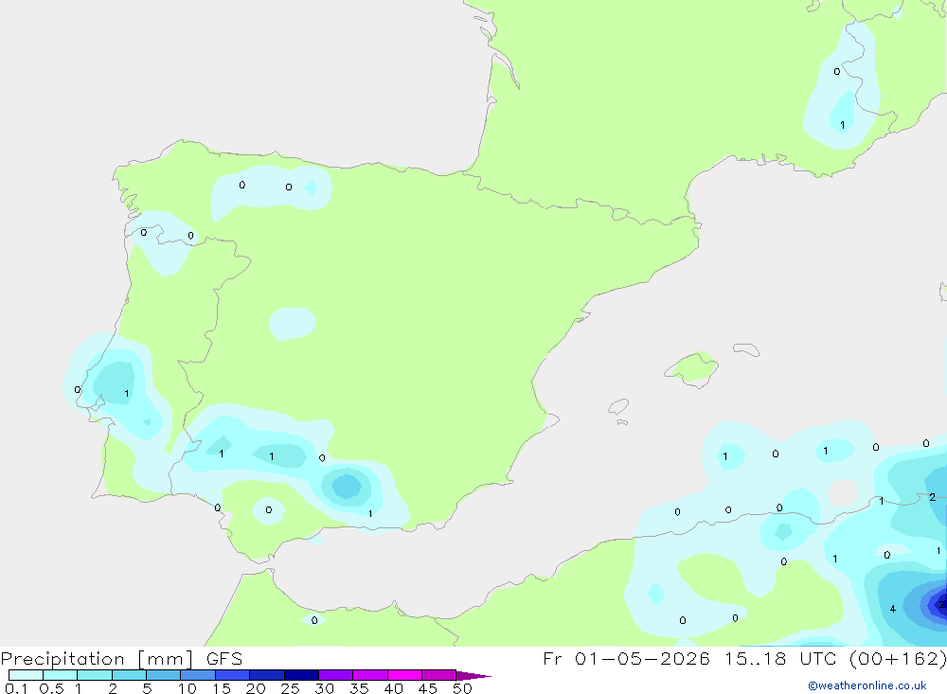
Task: Select the 2 to 5 mm legend color
Action: pos(129,675)
